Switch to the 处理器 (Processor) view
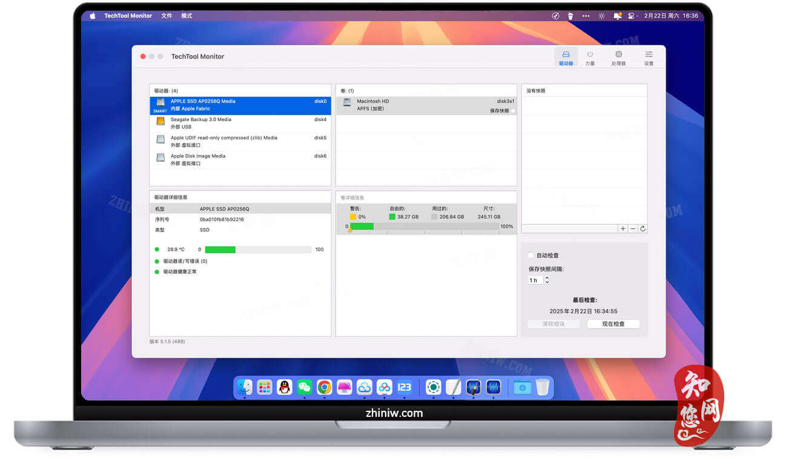This screenshot has height=472, width=786. [x=618, y=57]
